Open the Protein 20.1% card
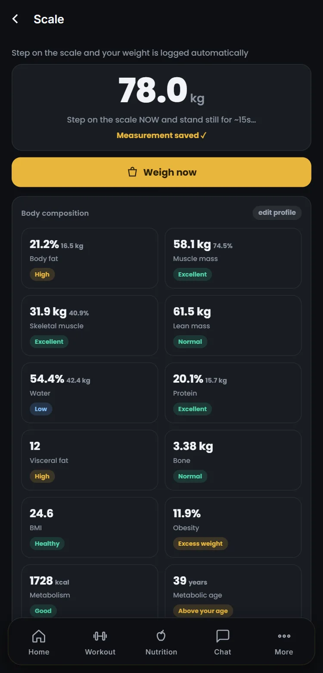The width and height of the screenshot is (323, 673). (233, 393)
